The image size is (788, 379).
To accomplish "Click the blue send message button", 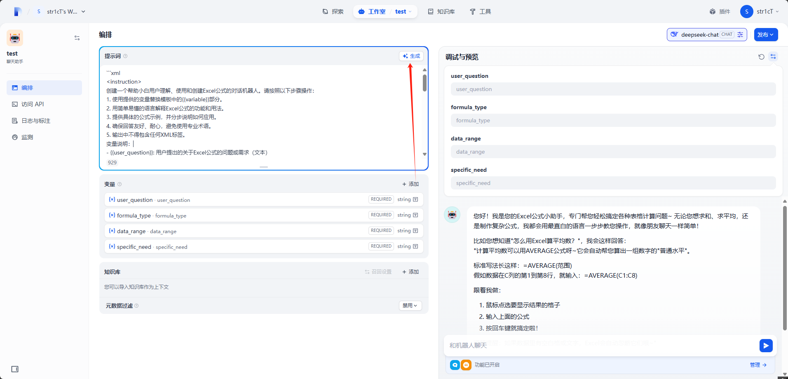I will pyautogui.click(x=766, y=346).
